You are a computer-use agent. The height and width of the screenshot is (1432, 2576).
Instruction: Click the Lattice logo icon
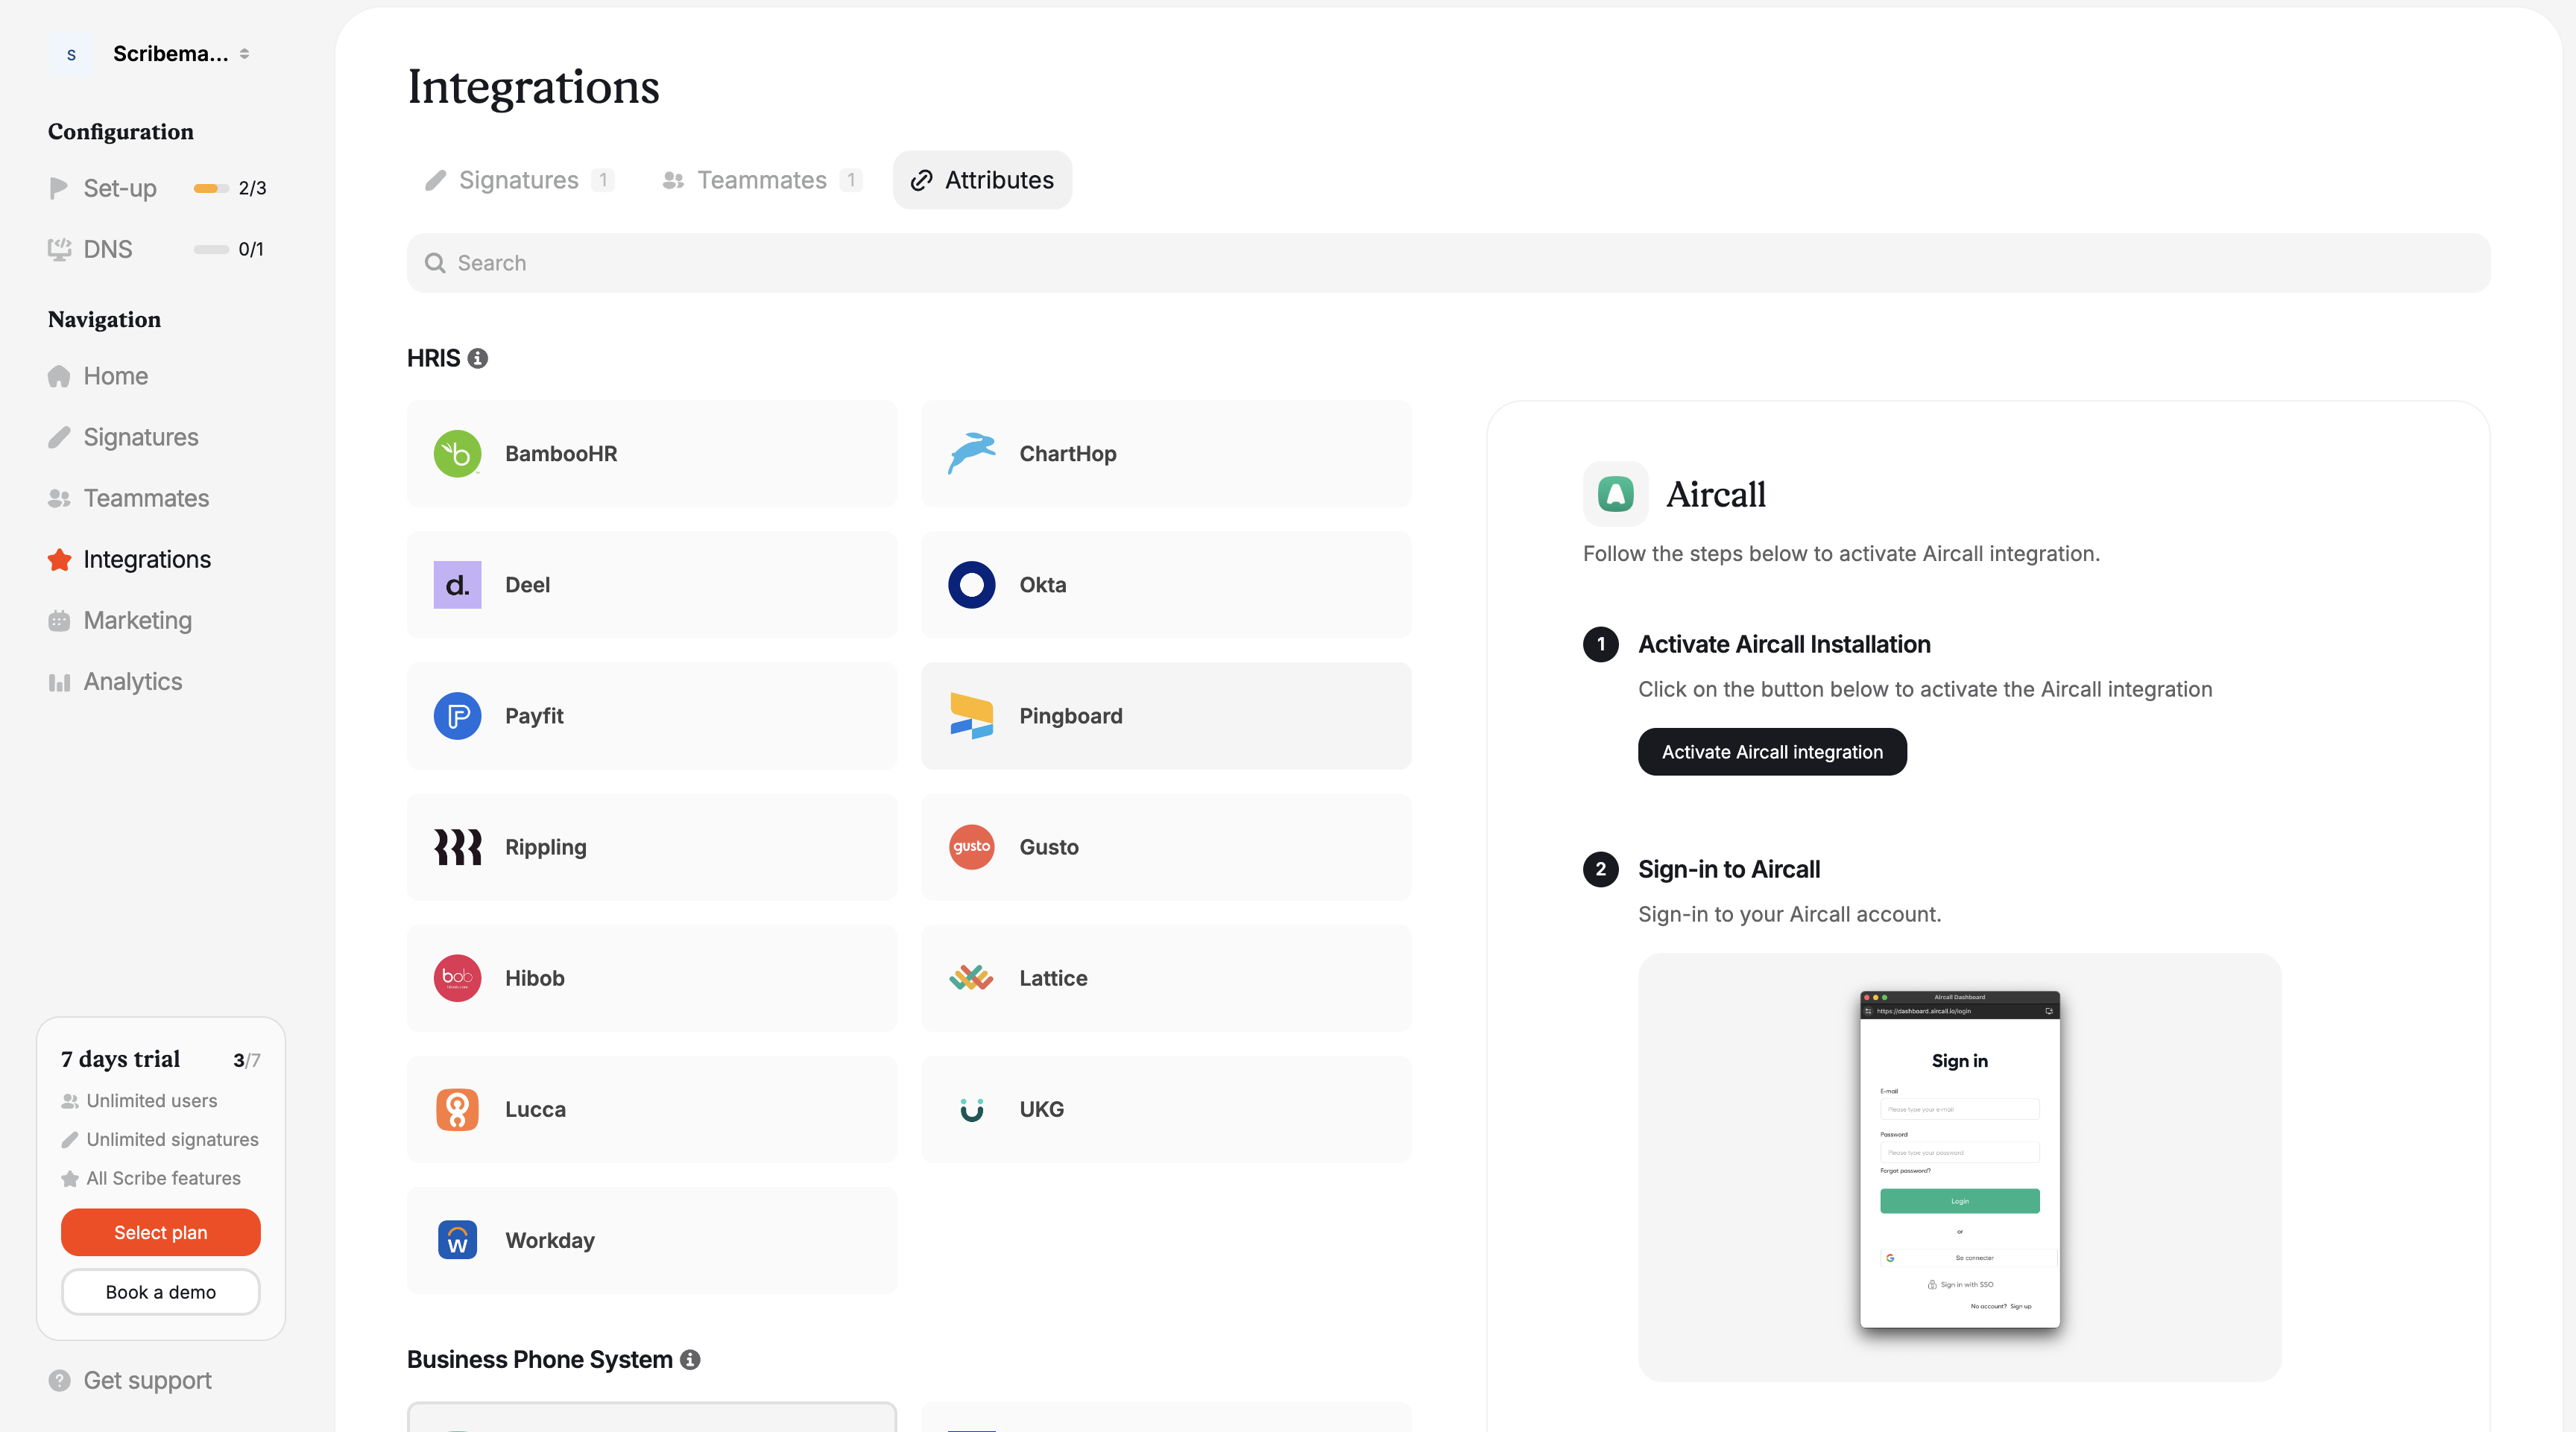coord(971,978)
